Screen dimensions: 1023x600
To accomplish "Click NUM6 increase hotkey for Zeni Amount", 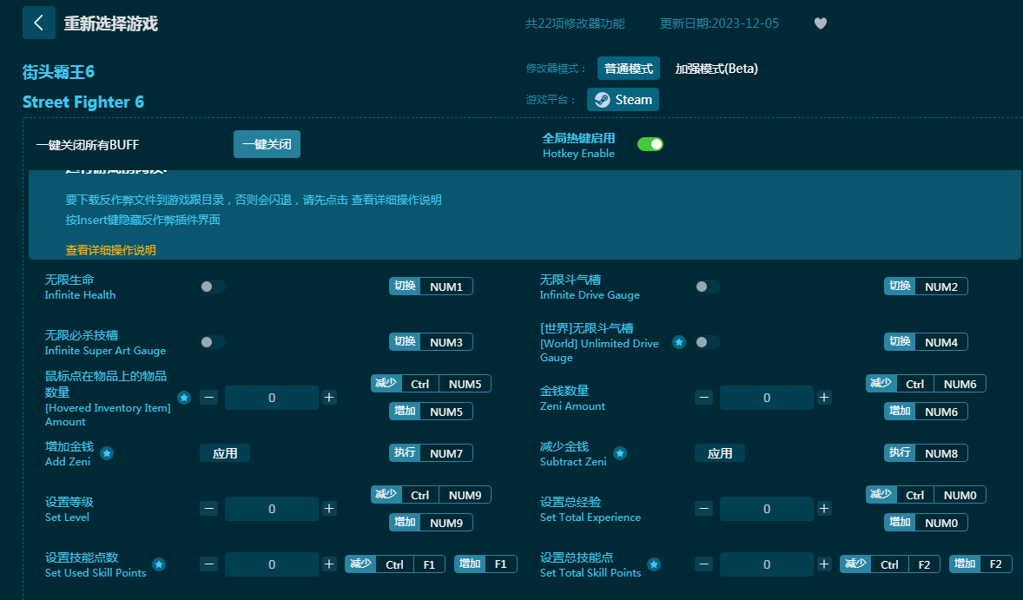I will 926,412.
